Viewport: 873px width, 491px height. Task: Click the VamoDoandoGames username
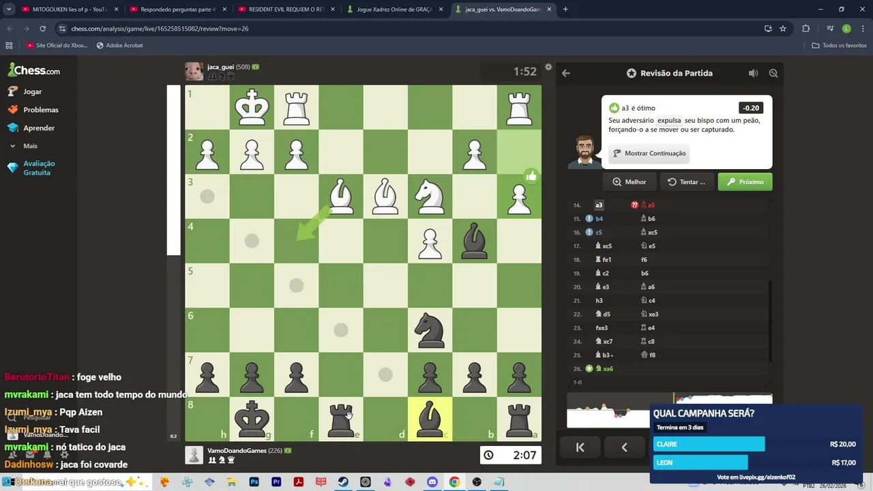[237, 451]
